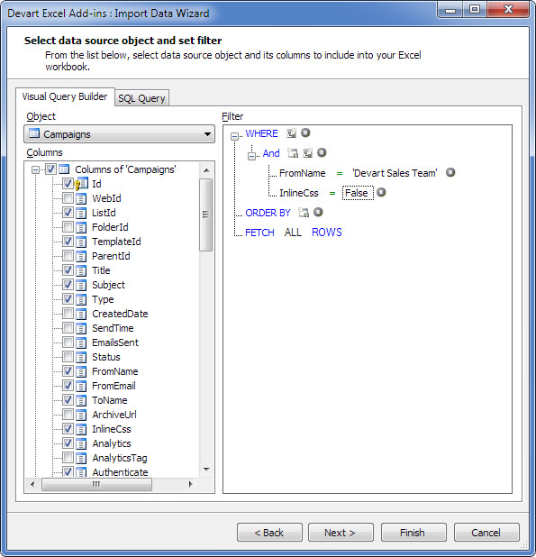Change the FromName field in the filter condition
Screen dimensions: 536x557
(x=302, y=173)
